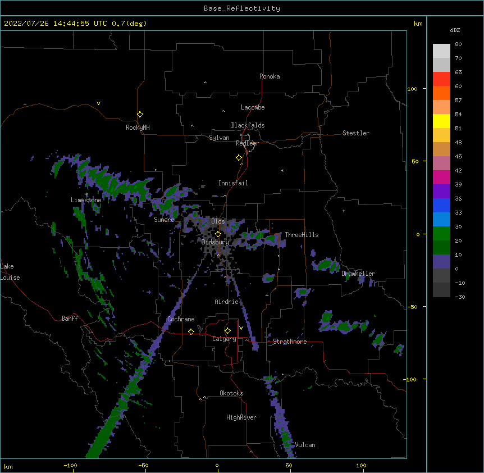Click the Strathmore label

click(290, 342)
